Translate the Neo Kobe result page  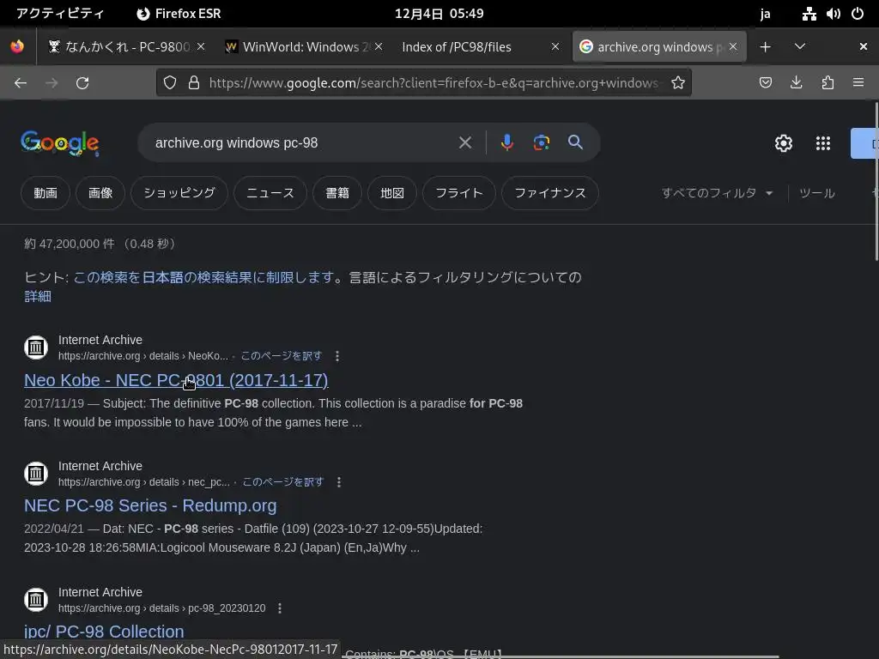(x=282, y=356)
